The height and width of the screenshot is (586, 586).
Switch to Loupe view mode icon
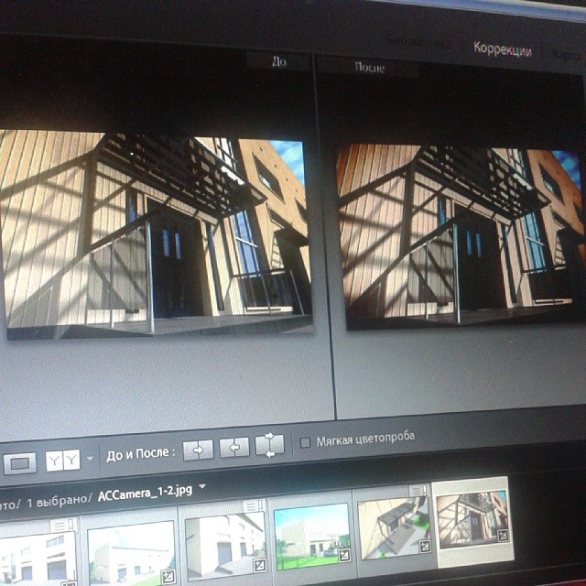tap(20, 463)
